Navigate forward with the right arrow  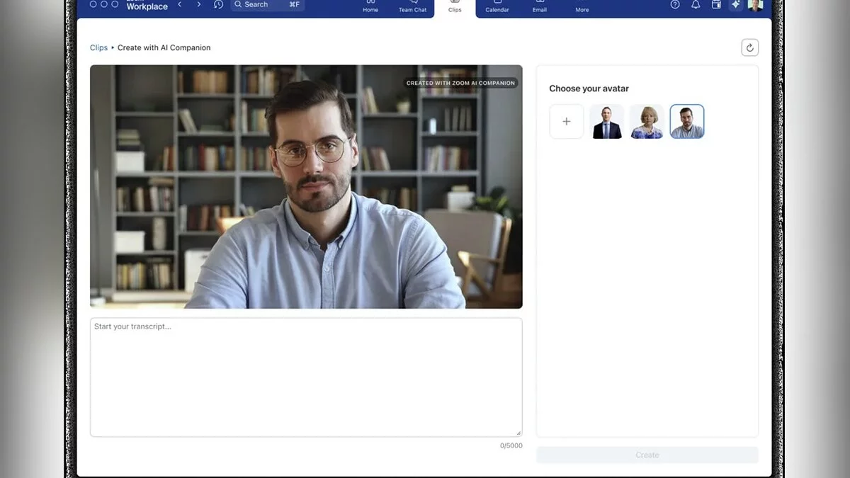point(198,4)
